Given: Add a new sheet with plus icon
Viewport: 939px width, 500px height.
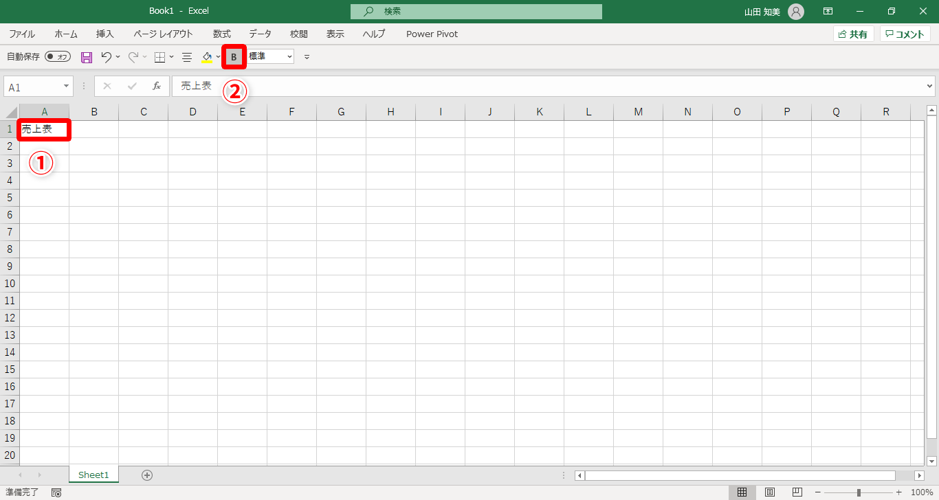Looking at the screenshot, I should coord(147,475).
